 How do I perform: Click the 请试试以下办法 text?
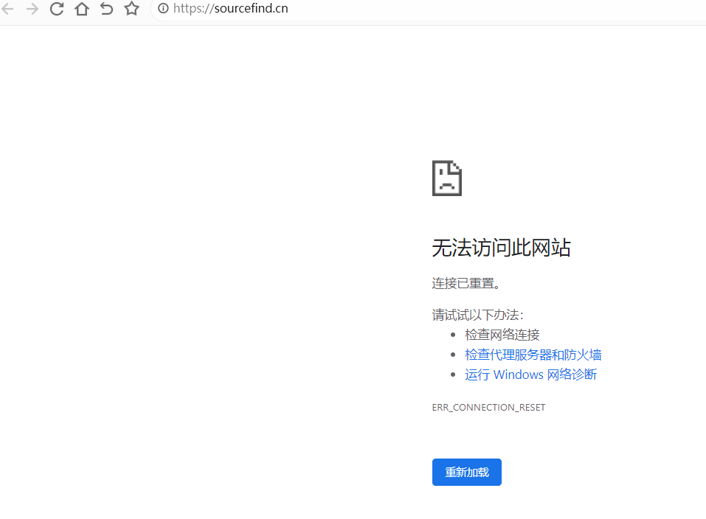(478, 315)
